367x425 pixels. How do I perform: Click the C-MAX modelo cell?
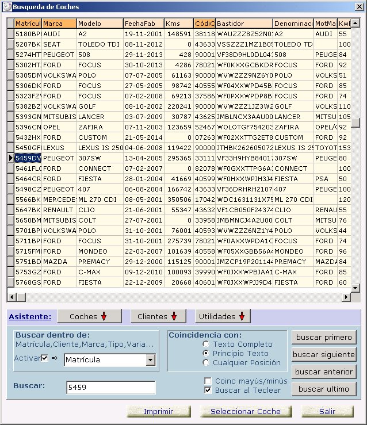[x=100, y=272]
